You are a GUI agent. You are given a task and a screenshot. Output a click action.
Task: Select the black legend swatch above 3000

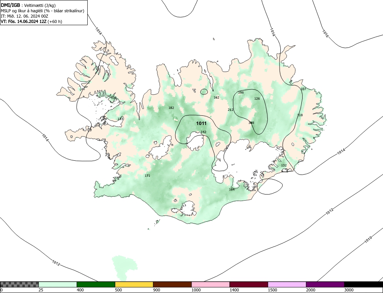tap(363, 284)
